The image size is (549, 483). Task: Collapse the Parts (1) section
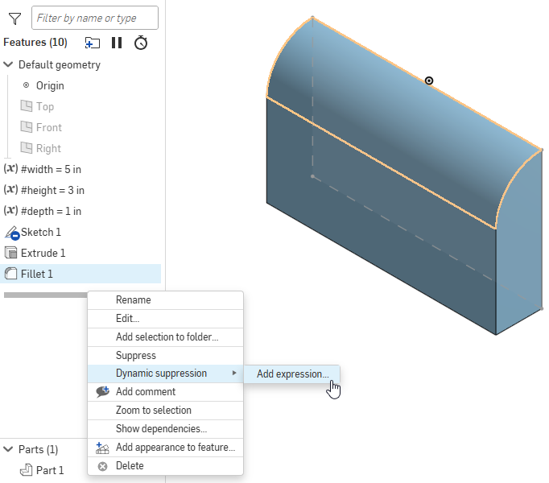(9, 449)
